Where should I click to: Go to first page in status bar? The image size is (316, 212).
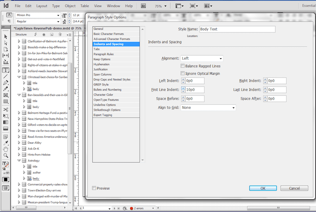76,208
